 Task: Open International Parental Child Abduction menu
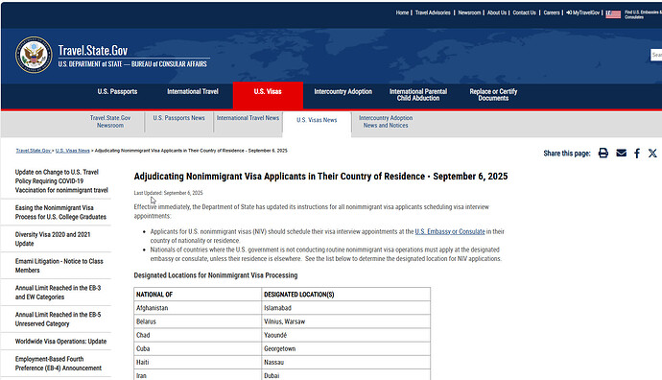pos(418,95)
